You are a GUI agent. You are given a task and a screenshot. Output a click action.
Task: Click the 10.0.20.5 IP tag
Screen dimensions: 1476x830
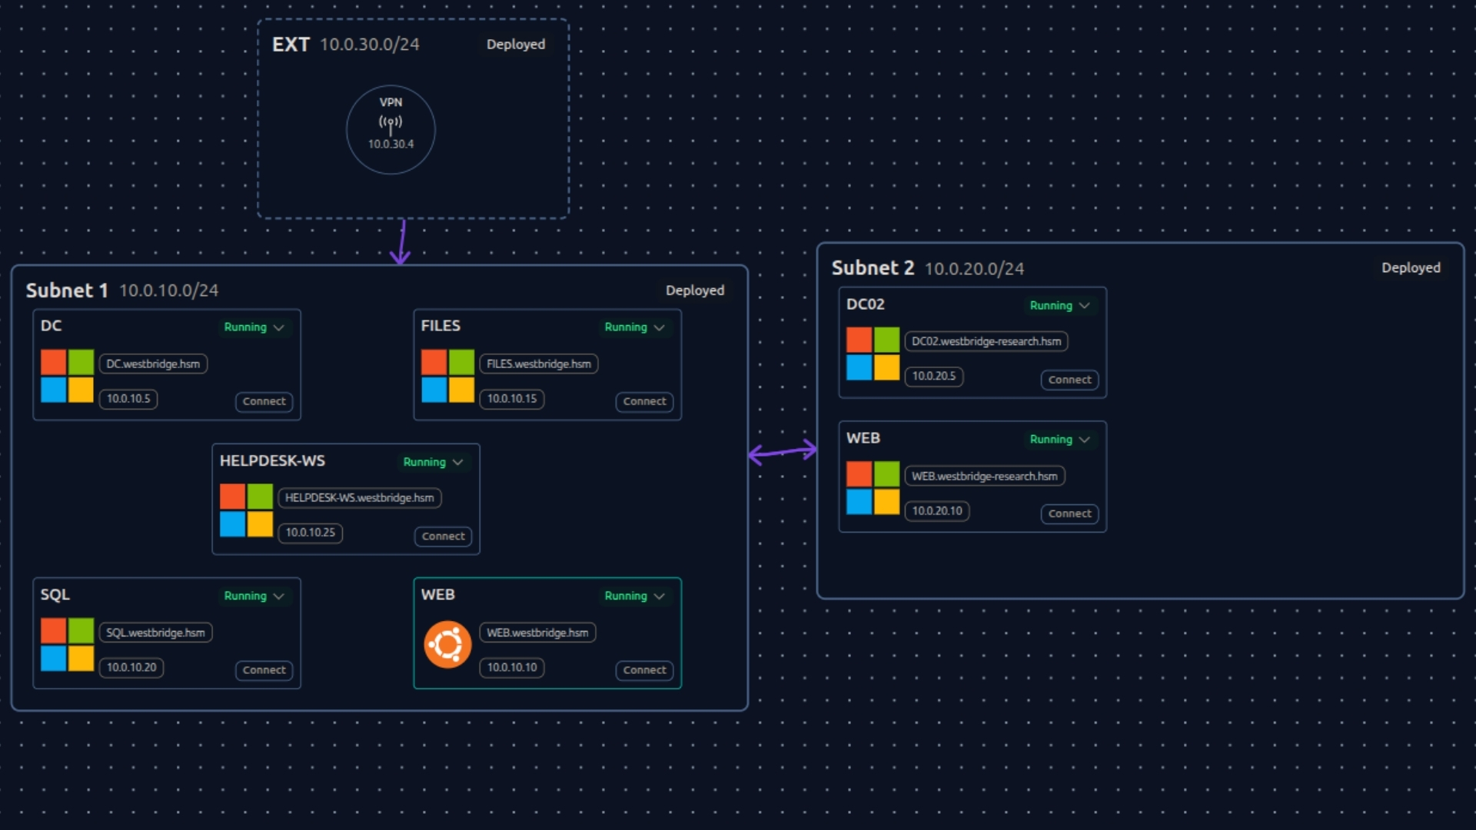pos(934,377)
